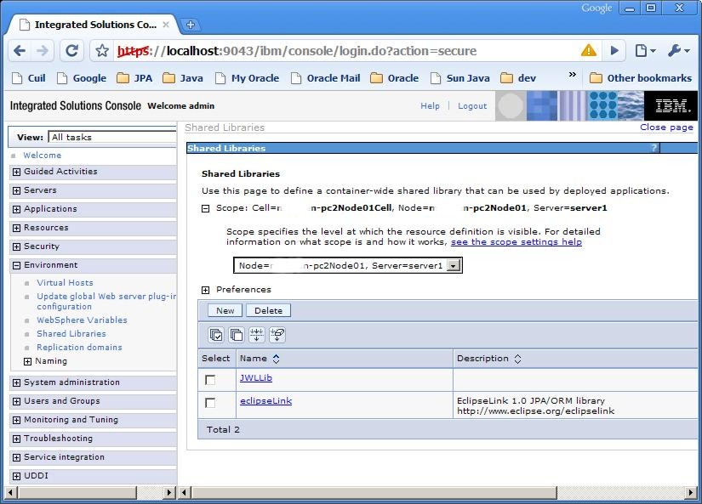Open Update global Web server plug-in configuration
This screenshot has height=504, width=702.
106,302
